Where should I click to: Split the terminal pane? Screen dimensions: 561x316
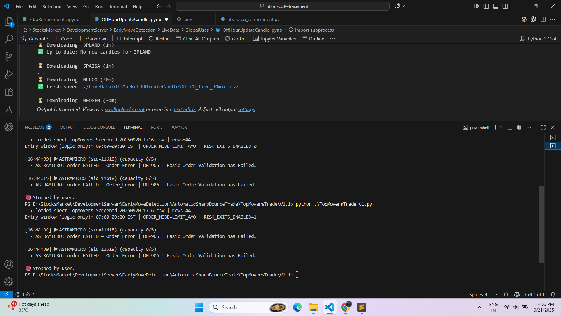pyautogui.click(x=510, y=127)
